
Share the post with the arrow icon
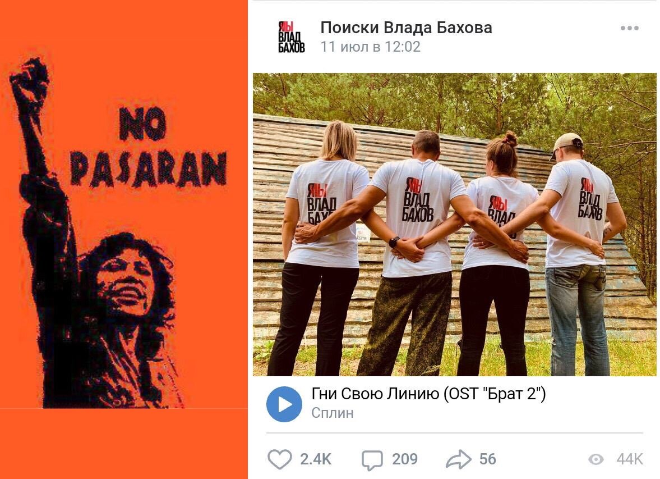tap(459, 459)
